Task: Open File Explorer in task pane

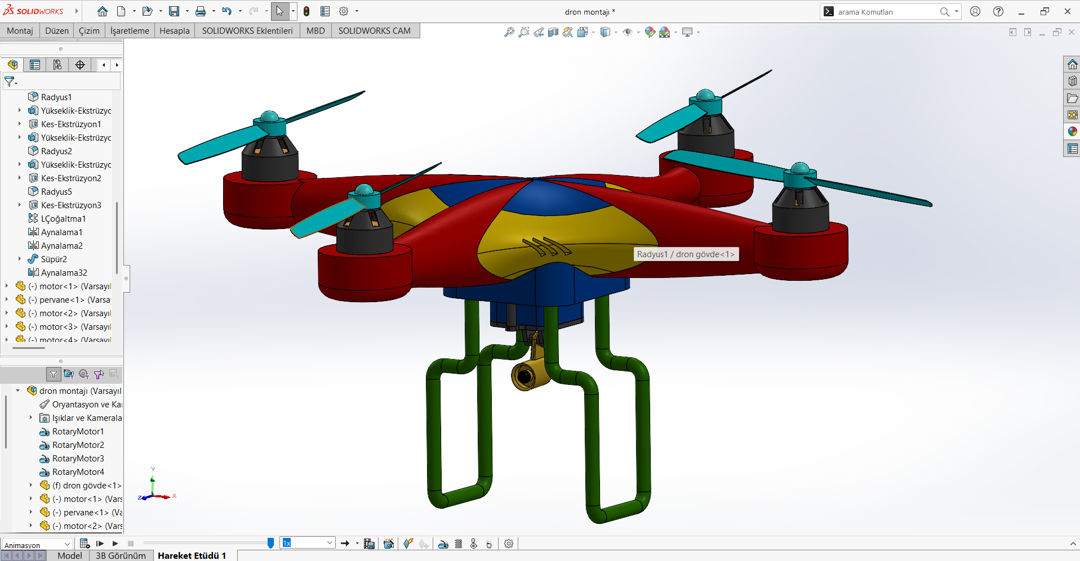Action: coord(1072,98)
